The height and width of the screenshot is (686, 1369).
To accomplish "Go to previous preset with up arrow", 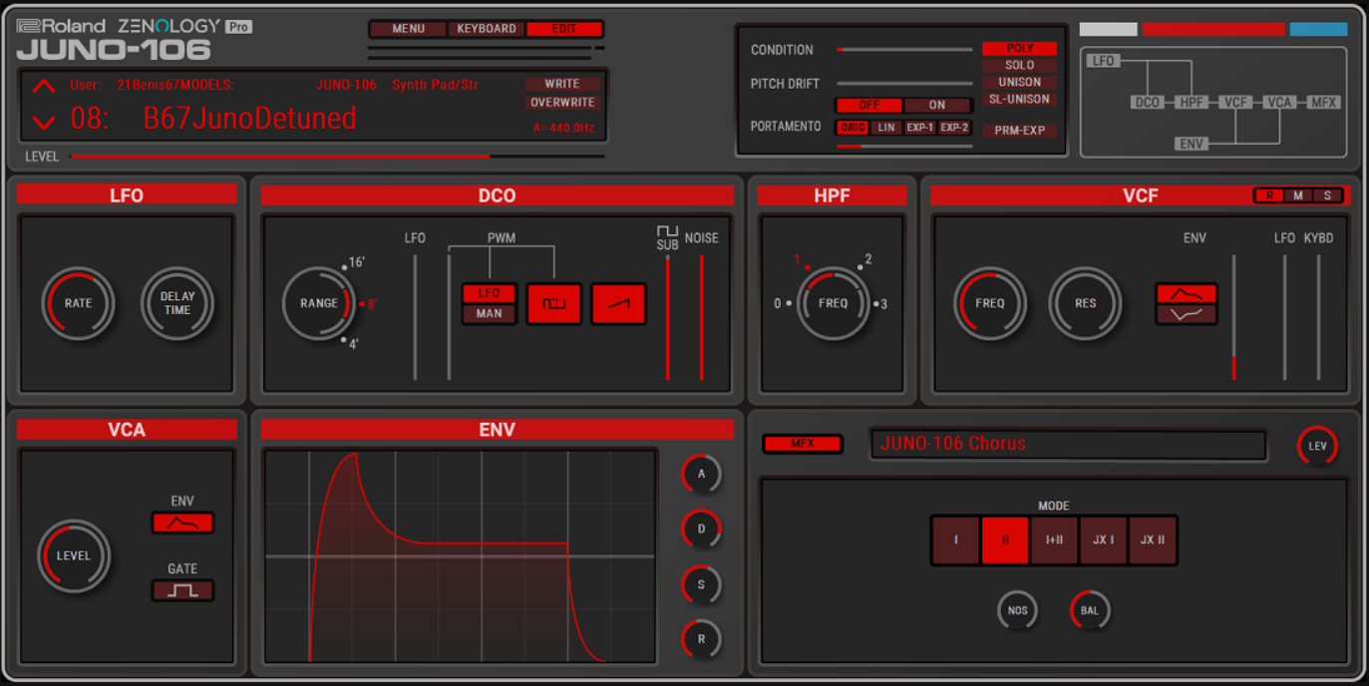I will (44, 87).
